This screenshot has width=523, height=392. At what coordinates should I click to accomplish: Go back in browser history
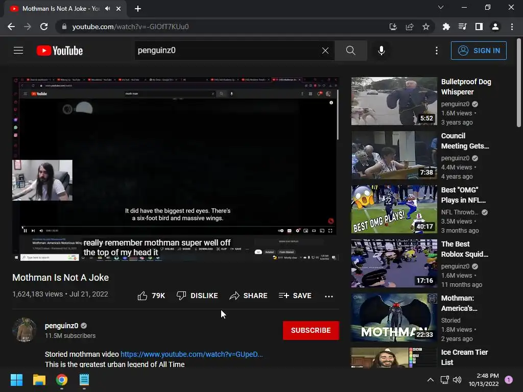point(11,27)
